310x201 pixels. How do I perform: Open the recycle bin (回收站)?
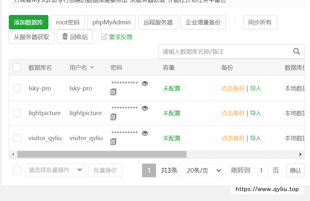75,37
